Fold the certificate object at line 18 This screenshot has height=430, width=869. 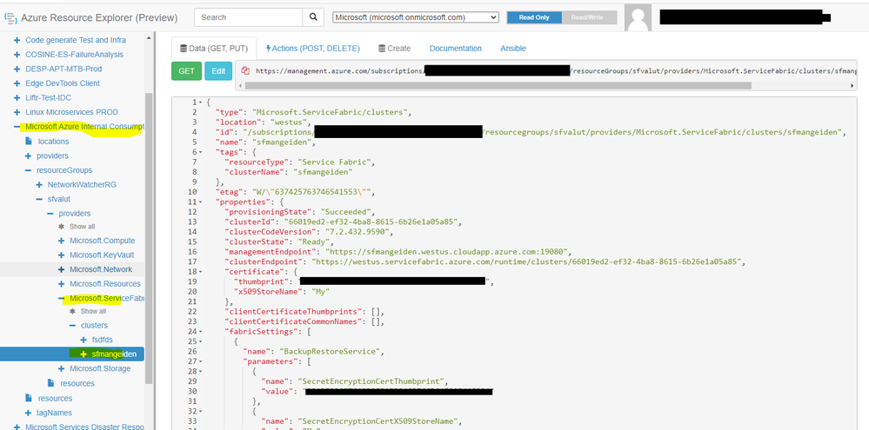(x=201, y=272)
